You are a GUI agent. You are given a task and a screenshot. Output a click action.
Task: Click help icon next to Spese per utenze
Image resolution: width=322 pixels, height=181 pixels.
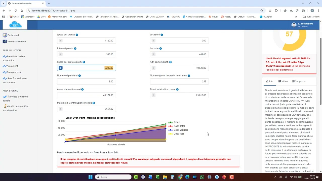[77, 35]
